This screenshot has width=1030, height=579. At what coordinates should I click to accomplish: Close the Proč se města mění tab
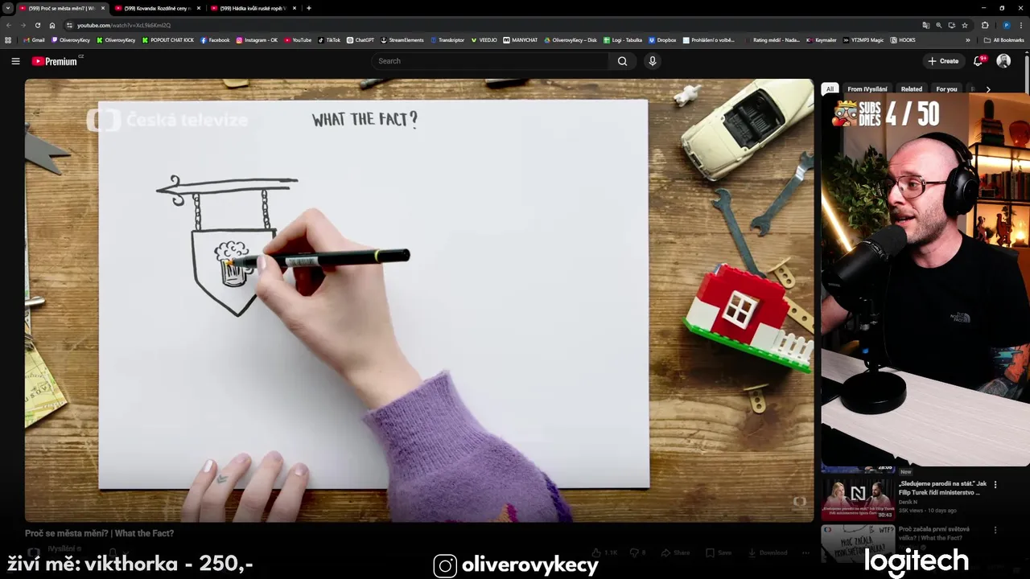(103, 8)
